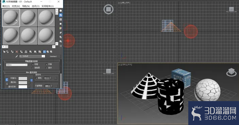Screen dimensions: 239x125
Task: Click ViewCube in top-right front viewport
Action: (x=231, y=9)
